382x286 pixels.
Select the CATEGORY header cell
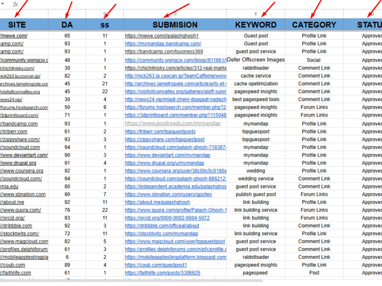click(314, 24)
